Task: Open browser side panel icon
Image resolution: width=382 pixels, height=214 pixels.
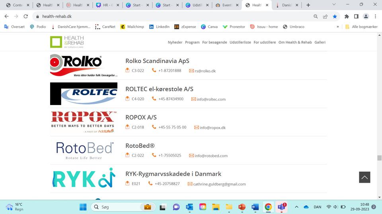Action: point(356,16)
